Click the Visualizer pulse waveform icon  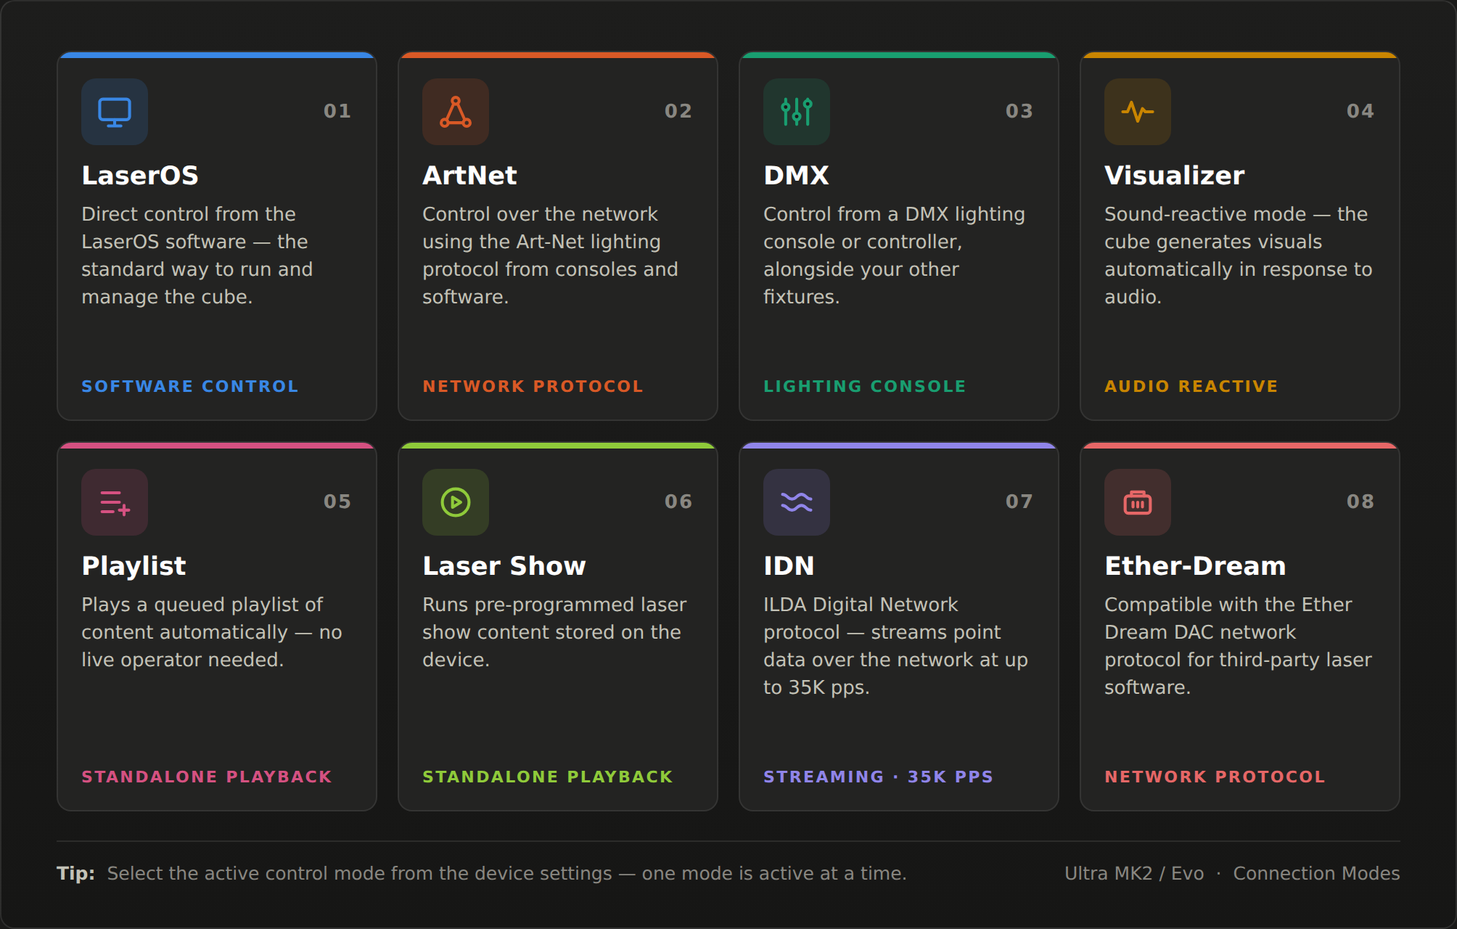1138,112
